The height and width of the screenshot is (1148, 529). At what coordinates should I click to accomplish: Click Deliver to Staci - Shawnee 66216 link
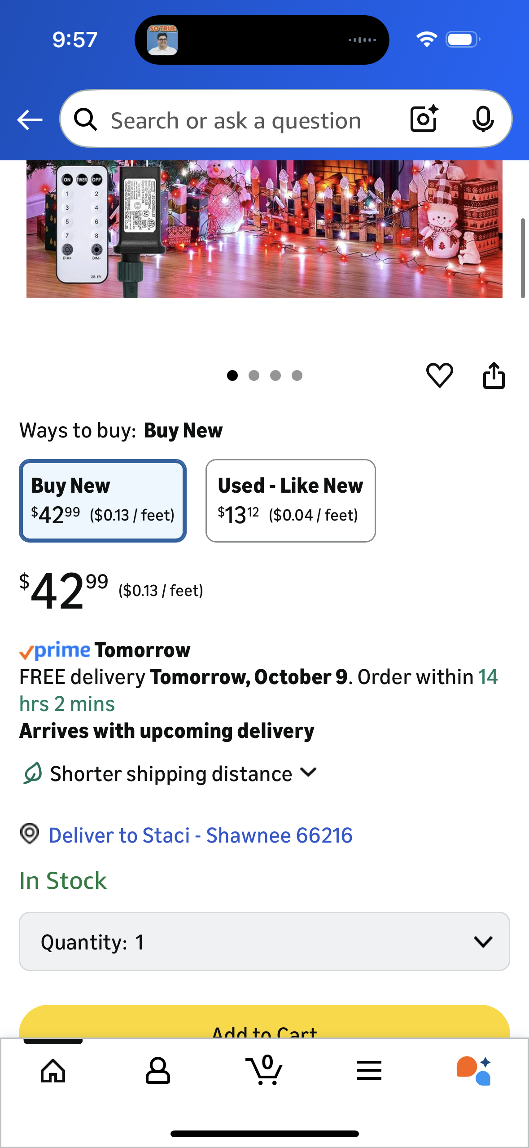point(201,835)
